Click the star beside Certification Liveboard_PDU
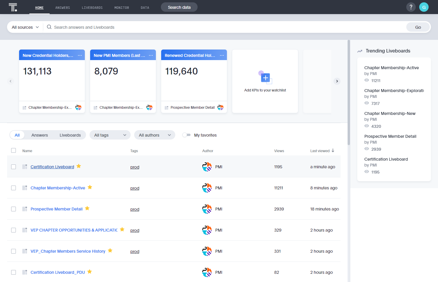Image resolution: width=438 pixels, height=282 pixels. click(x=90, y=272)
